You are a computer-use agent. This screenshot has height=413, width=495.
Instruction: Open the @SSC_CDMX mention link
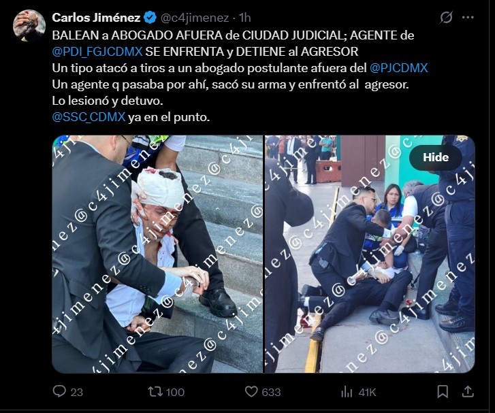tap(89, 117)
